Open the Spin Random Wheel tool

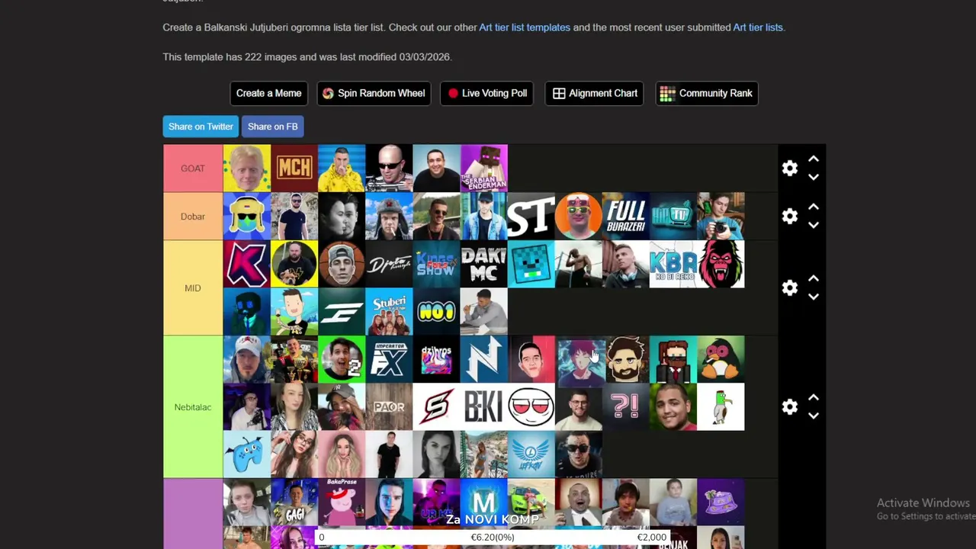pos(374,93)
